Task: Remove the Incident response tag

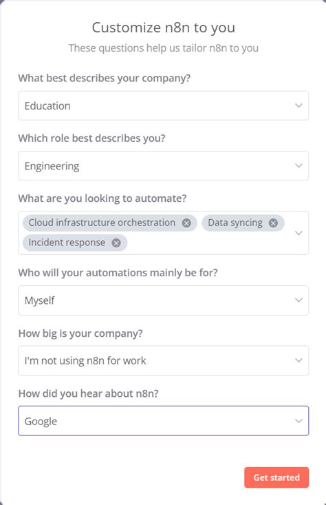Action: click(116, 243)
